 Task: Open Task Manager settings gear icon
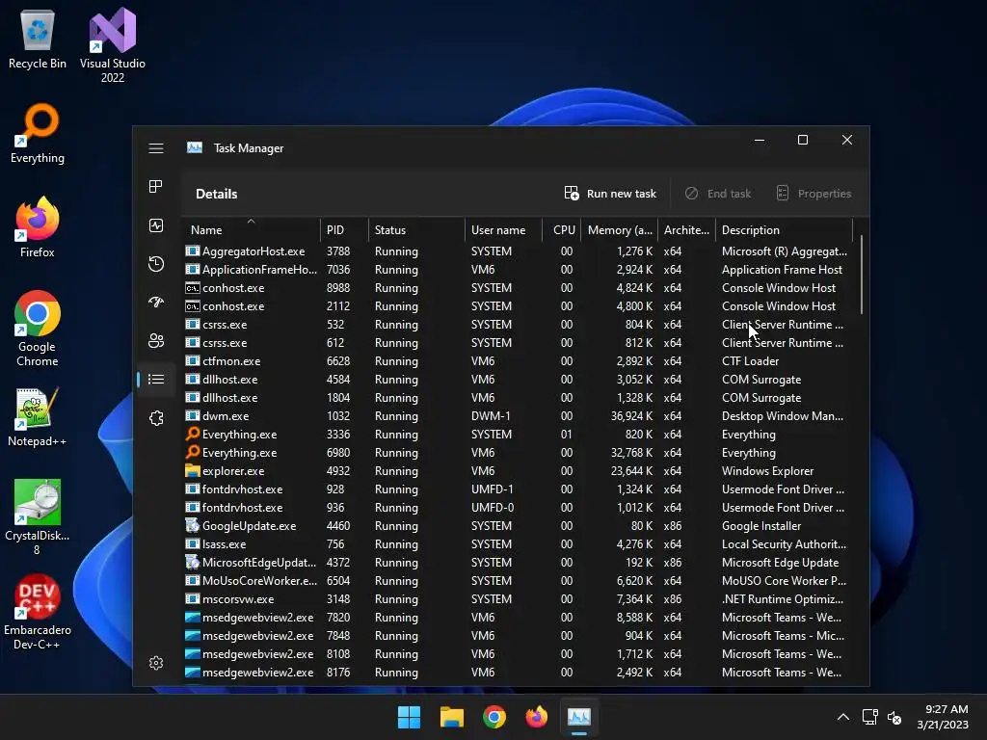[x=156, y=663]
